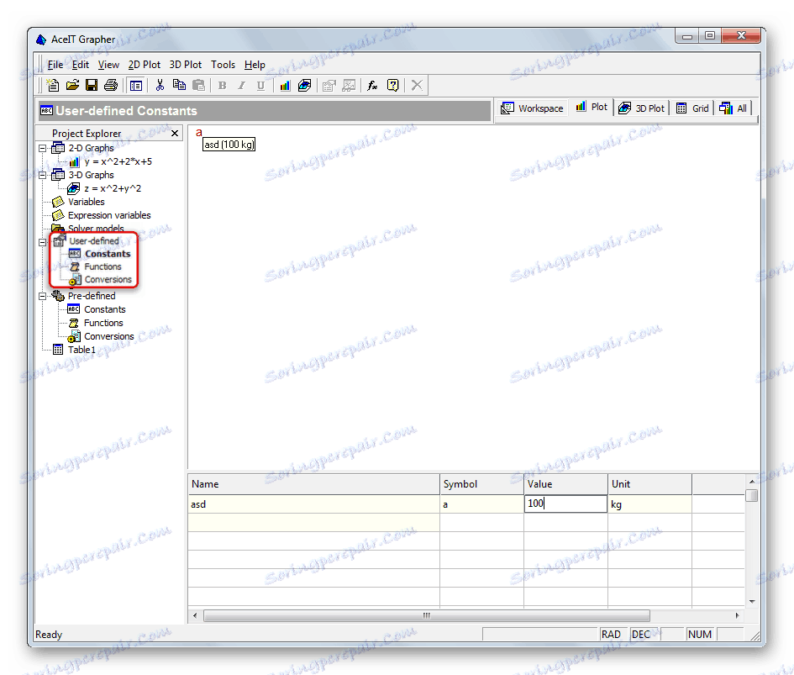Image resolution: width=794 pixels, height=675 pixels.
Task: Click the plot settings toolbar icon
Action: (x=349, y=85)
